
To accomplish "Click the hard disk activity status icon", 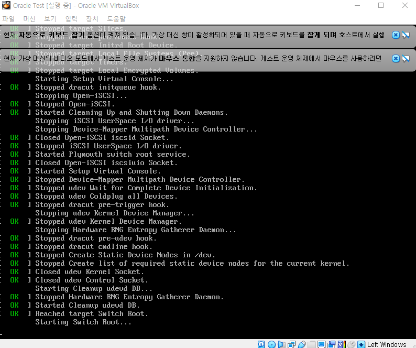I will click(x=261, y=344).
